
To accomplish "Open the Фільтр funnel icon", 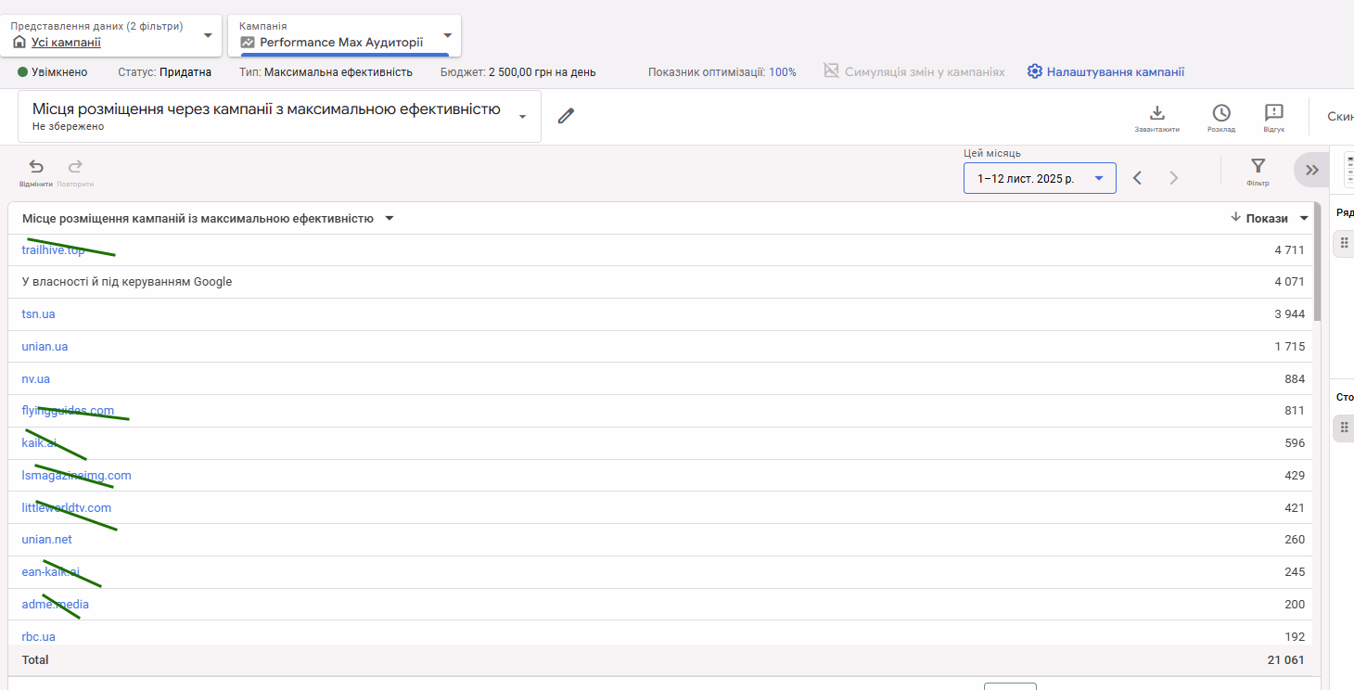I will pyautogui.click(x=1258, y=166).
